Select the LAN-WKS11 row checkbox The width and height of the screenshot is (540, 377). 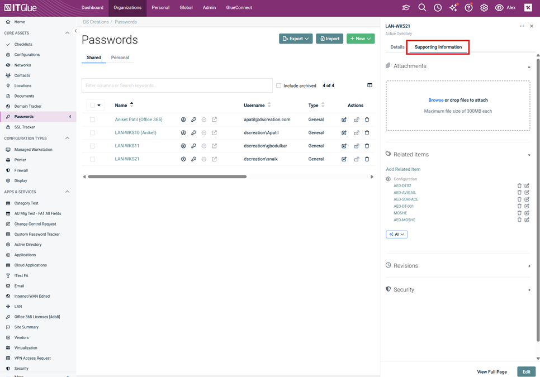92,146
